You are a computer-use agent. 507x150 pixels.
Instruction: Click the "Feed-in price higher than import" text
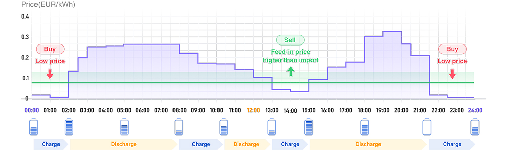[291, 56]
